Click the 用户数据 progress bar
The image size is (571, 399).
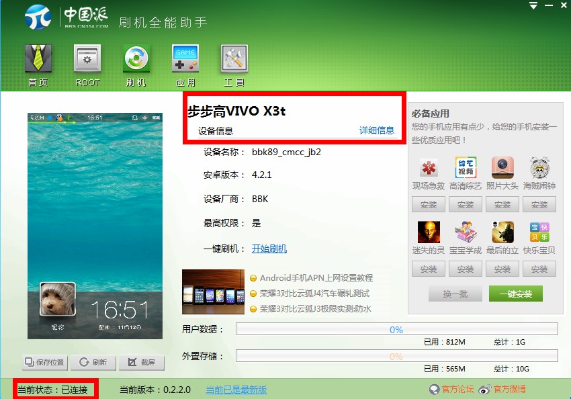tap(397, 328)
